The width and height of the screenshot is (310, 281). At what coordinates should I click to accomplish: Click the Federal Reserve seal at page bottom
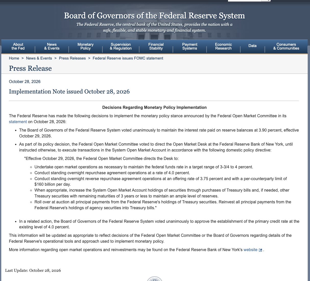(x=154, y=279)
